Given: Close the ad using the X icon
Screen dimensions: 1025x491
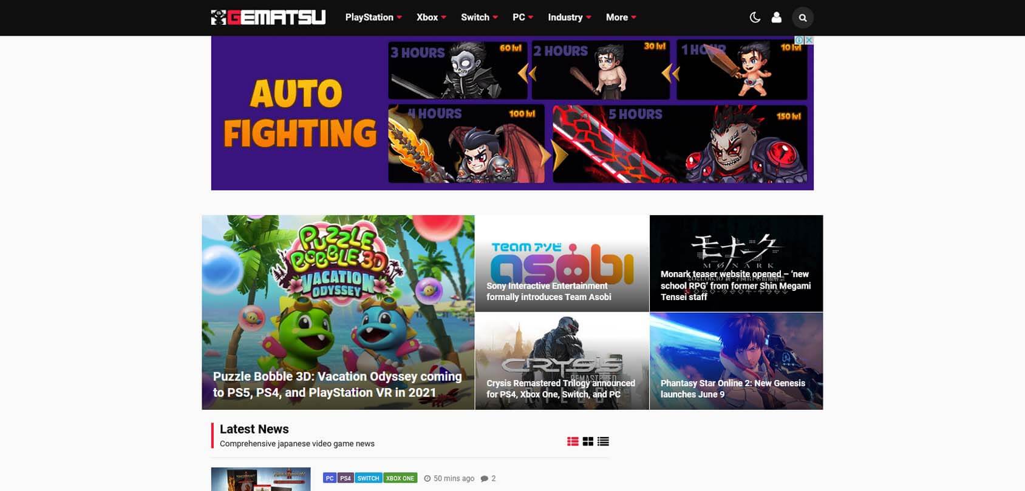Looking at the screenshot, I should 809,40.
